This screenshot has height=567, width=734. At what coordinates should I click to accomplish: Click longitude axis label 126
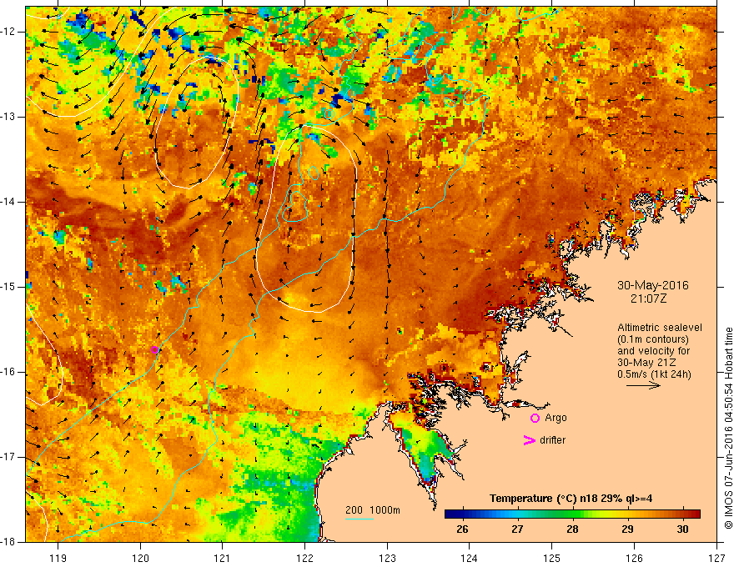634,558
